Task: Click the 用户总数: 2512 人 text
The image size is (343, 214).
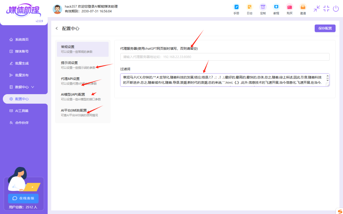Action: 23,207
